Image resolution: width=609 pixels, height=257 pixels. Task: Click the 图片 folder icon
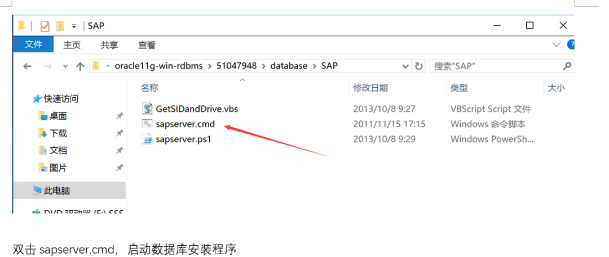tap(43, 168)
